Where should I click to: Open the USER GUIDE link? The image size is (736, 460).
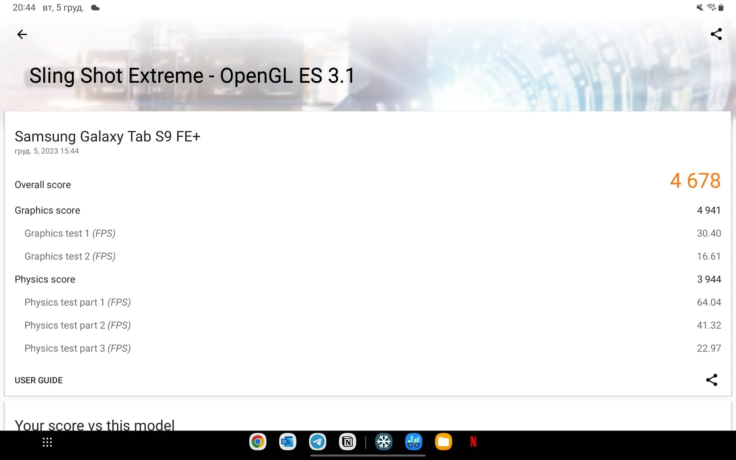(39, 380)
